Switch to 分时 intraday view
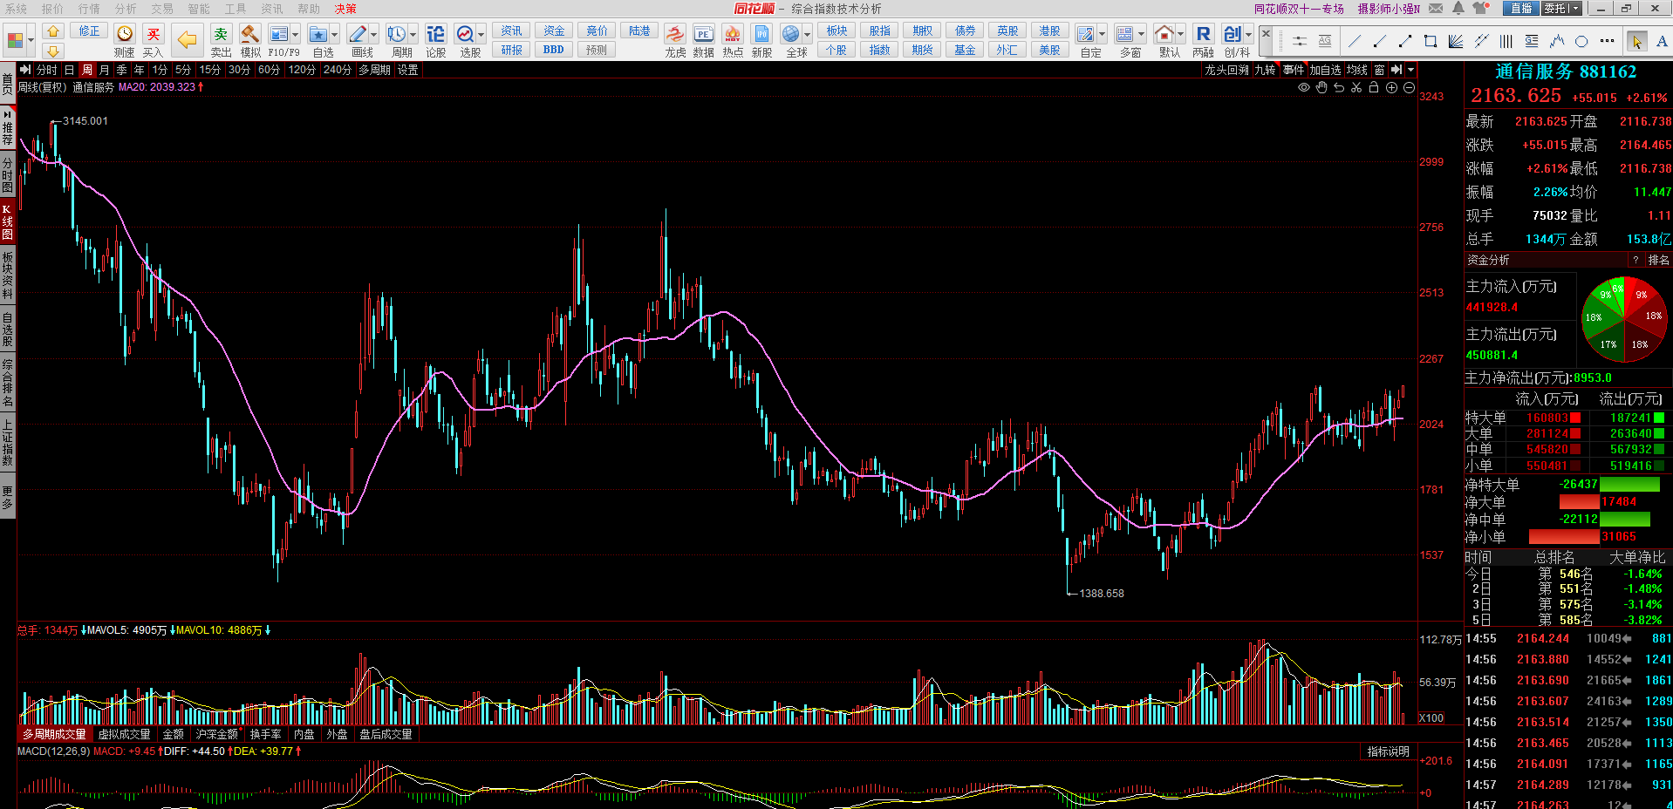 pos(46,70)
